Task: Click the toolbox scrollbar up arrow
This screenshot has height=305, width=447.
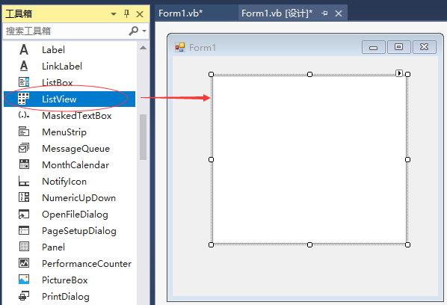Action: tap(143, 48)
